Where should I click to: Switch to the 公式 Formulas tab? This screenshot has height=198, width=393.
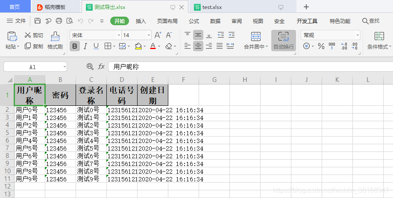[194, 21]
